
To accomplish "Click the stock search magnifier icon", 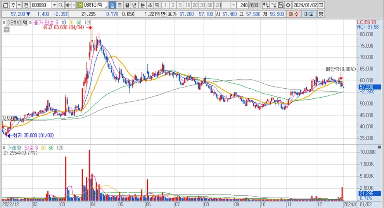I will (x=61, y=5).
